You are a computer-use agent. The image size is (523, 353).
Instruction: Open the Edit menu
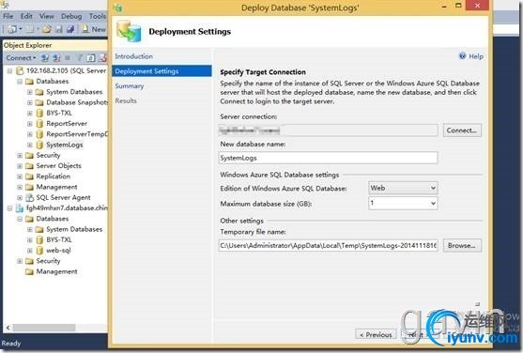point(26,16)
